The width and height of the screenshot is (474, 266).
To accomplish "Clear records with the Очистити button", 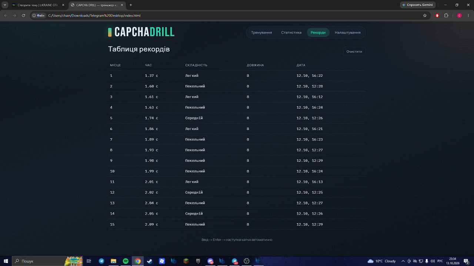I will 354,52.
